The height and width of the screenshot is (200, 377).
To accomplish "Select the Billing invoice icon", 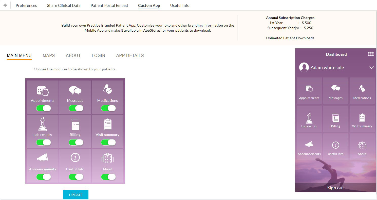I will 75,125.
